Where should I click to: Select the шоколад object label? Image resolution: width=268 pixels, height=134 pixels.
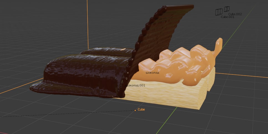152,73
